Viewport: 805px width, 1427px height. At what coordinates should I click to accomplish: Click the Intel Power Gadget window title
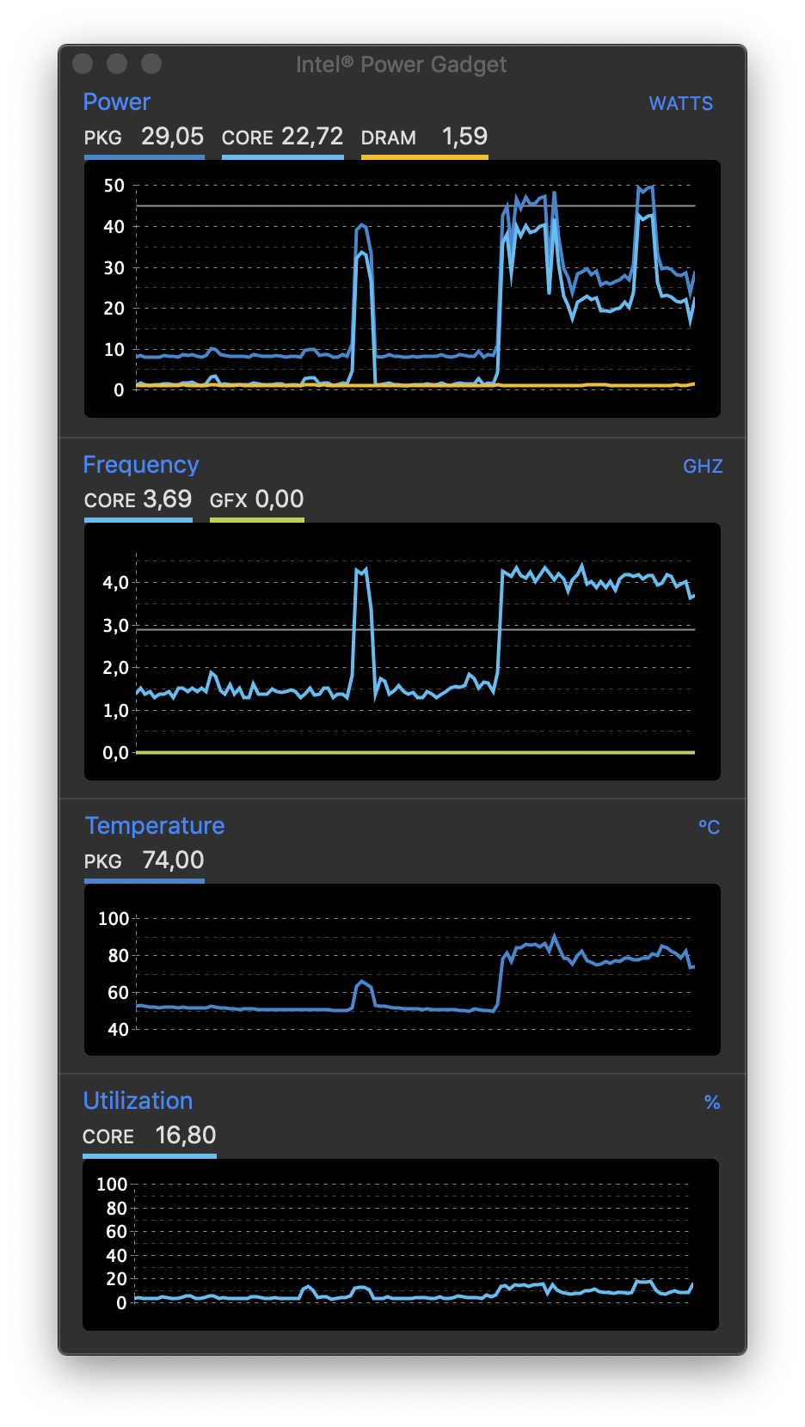pyautogui.click(x=401, y=65)
